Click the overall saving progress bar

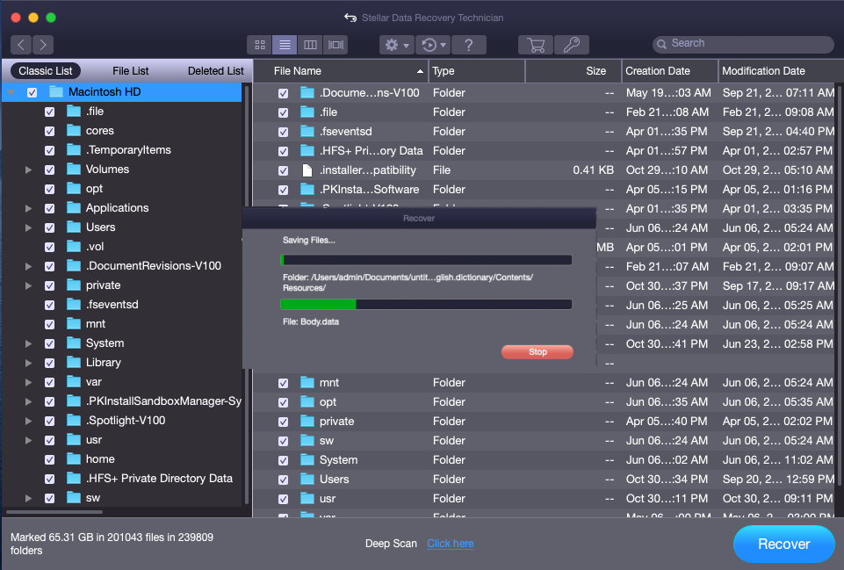click(x=426, y=260)
